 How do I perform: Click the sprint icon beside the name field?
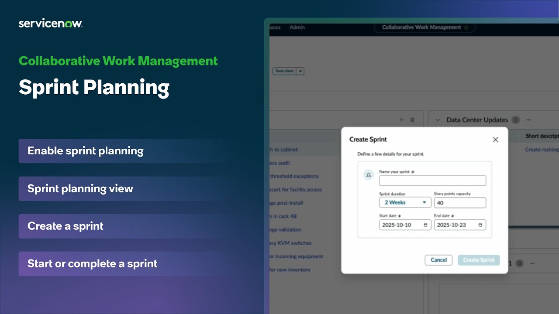[x=368, y=175]
